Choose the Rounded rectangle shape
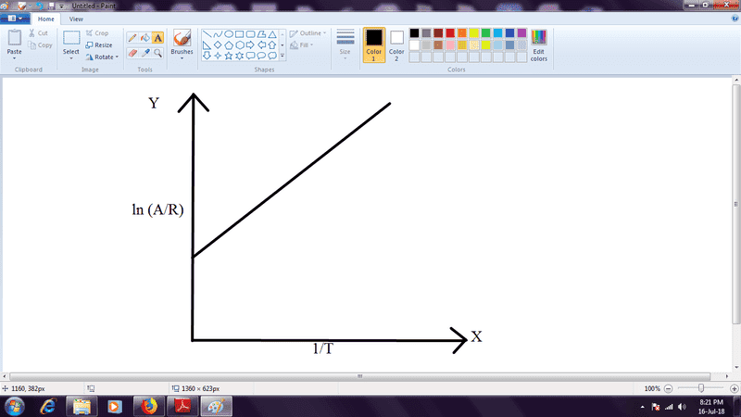This screenshot has width=741, height=417. tap(250, 34)
